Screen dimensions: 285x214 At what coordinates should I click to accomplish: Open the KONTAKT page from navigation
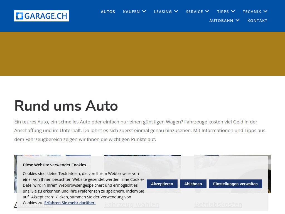click(x=257, y=20)
